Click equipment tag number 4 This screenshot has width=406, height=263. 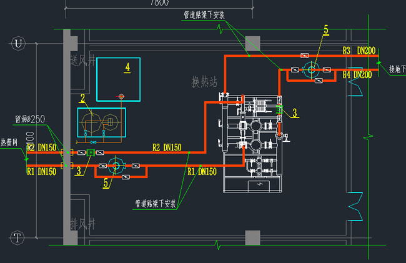127,67
